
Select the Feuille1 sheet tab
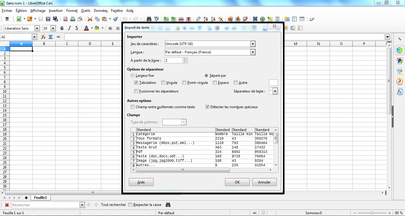(40, 198)
